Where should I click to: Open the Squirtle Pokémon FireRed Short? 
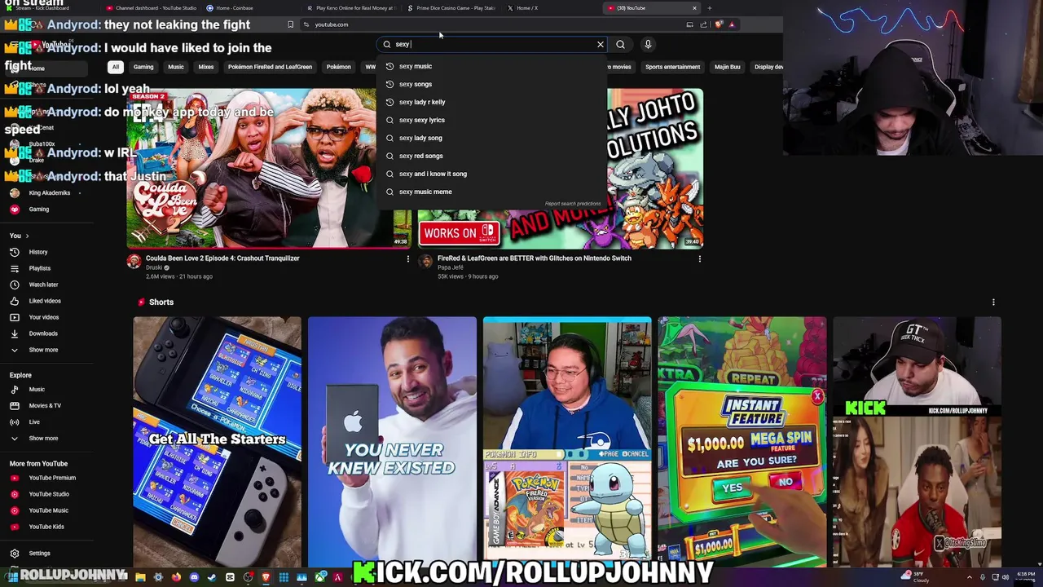click(x=567, y=441)
